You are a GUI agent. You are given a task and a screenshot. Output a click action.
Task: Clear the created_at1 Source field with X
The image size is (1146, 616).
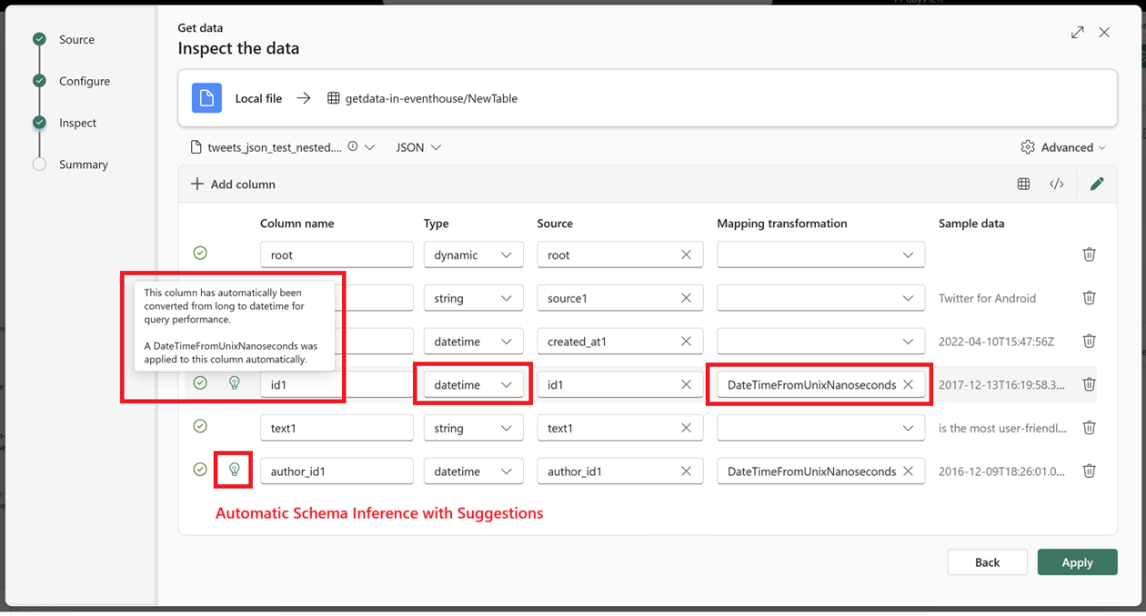tap(686, 341)
